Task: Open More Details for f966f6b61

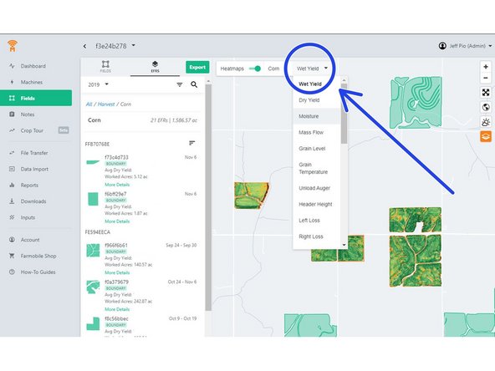Action: tap(117, 272)
